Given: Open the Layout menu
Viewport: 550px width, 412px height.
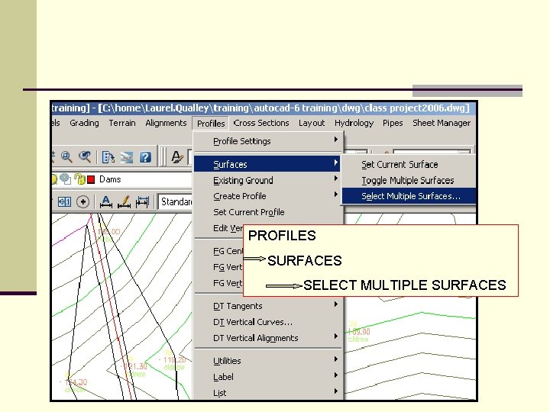Looking at the screenshot, I should 312,123.
